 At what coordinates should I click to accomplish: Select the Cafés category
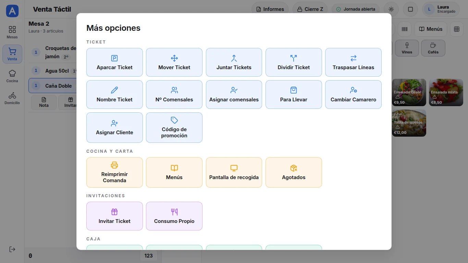[433, 48]
